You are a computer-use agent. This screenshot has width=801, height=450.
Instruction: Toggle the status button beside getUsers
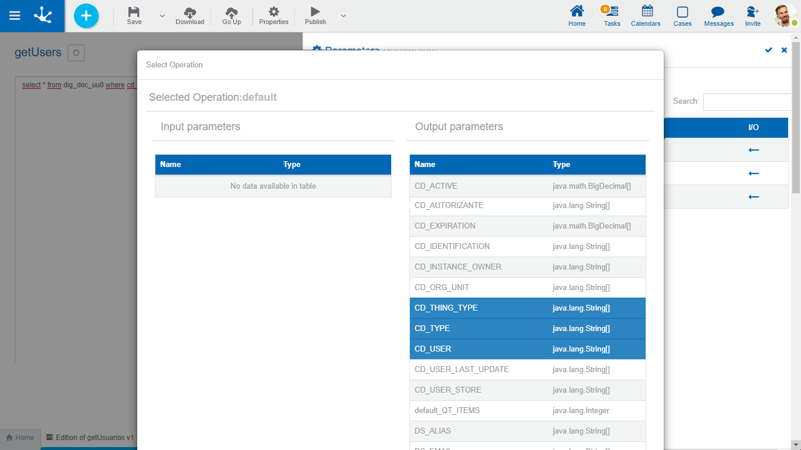coord(76,53)
